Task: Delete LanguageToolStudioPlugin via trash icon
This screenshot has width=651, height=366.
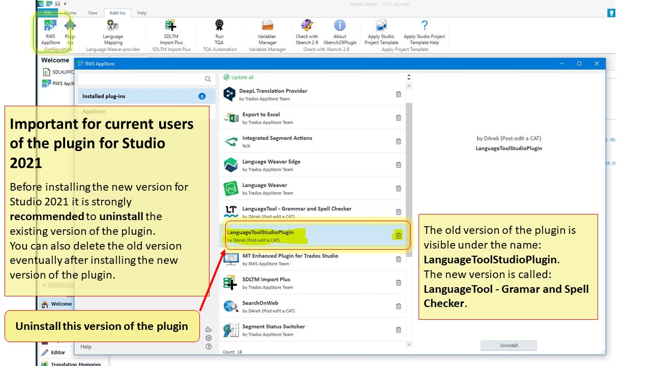Action: pos(398,235)
